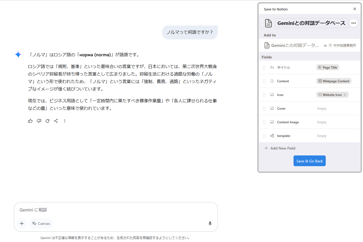
Task: Click the 'Fields' section heading
Action: point(267,57)
